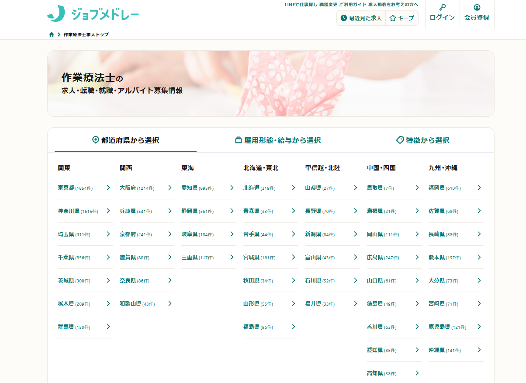Open the 特徴から選択 tab
Image resolution: width=526 pixels, height=383 pixels.
[422, 140]
